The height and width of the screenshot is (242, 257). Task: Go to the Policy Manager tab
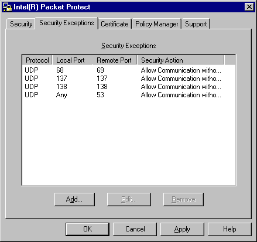157,24
